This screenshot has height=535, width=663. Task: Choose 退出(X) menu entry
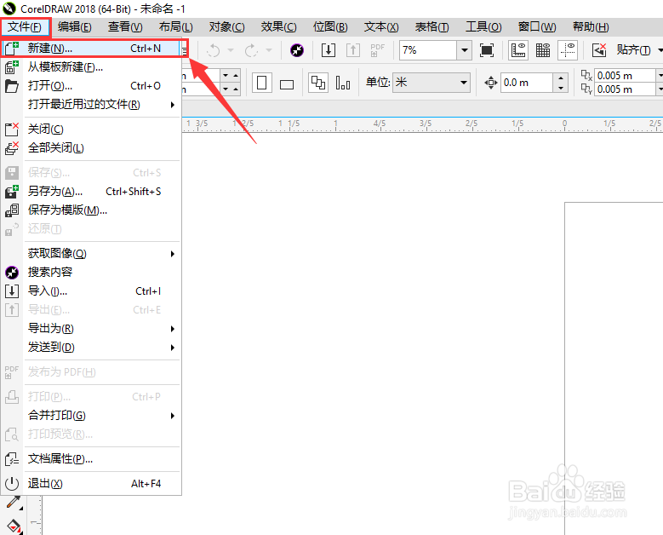coord(92,483)
